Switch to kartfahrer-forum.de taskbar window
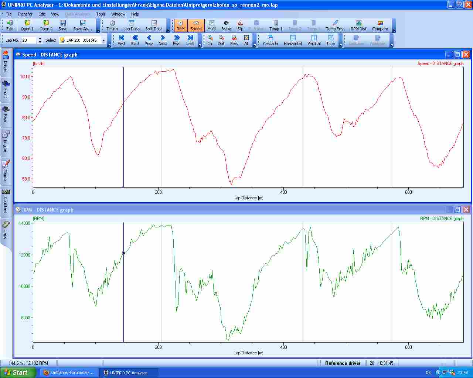Screen dimensions: 473x378 69,372
